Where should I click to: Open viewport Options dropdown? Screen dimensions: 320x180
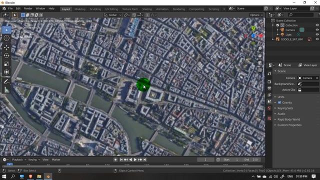[256, 15]
